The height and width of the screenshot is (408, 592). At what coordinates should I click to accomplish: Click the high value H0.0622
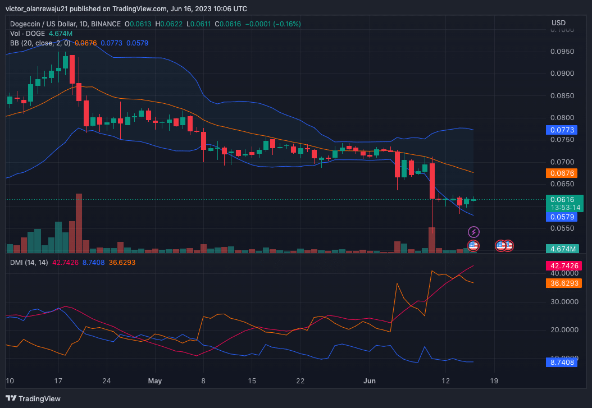(x=169, y=24)
